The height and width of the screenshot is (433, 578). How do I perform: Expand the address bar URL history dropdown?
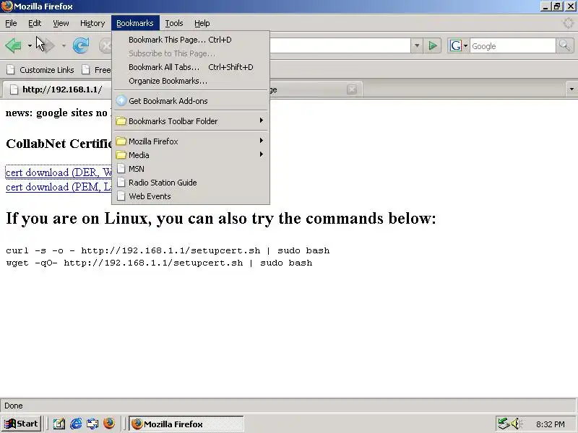pos(417,46)
